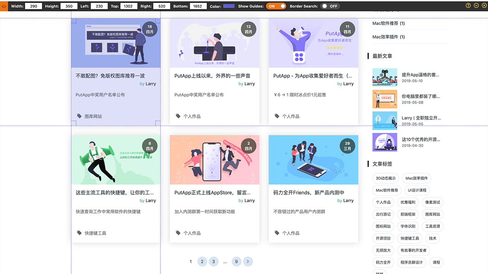This screenshot has width=488, height=274.
Task: Click the tag icon beside 快捷键工具 in card footer
Action: (x=79, y=233)
